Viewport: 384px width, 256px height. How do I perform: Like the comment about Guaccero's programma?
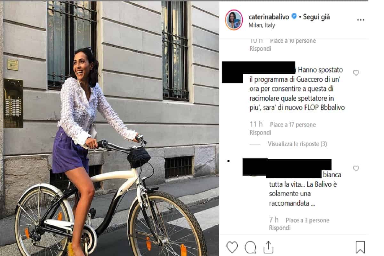[356, 73]
